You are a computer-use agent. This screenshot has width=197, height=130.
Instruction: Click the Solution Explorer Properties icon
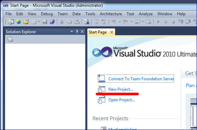coord(10,39)
